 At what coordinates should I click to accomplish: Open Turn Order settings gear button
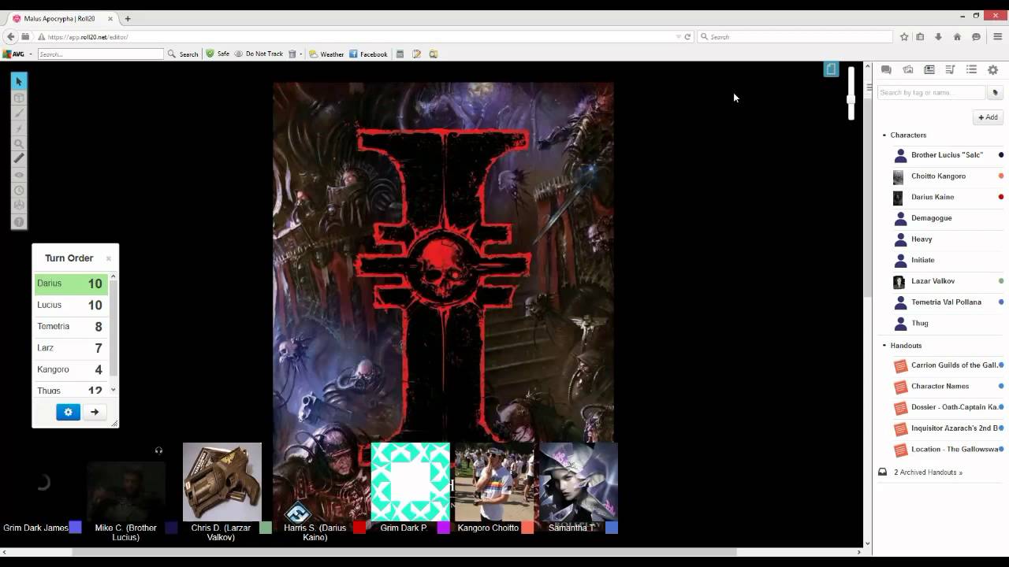(69, 412)
